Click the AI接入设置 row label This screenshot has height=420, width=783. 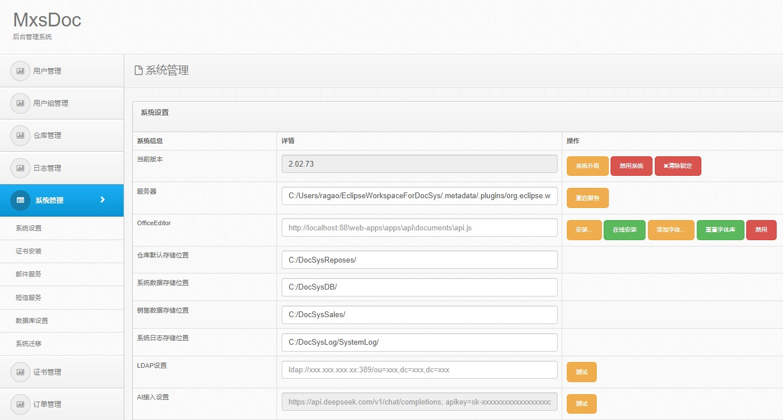point(153,397)
